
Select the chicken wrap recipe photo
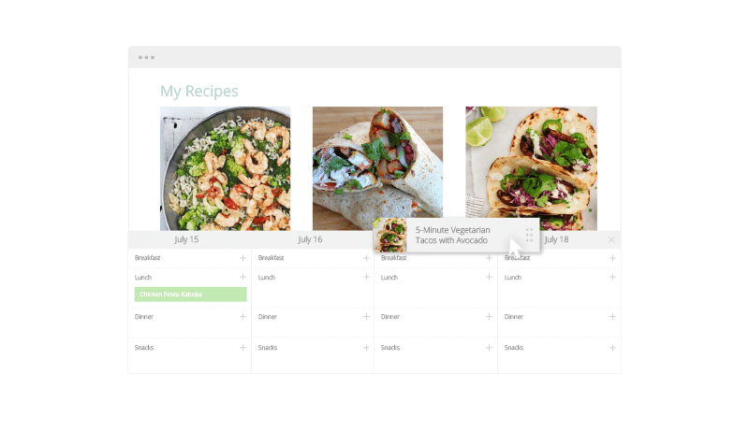pyautogui.click(x=377, y=168)
